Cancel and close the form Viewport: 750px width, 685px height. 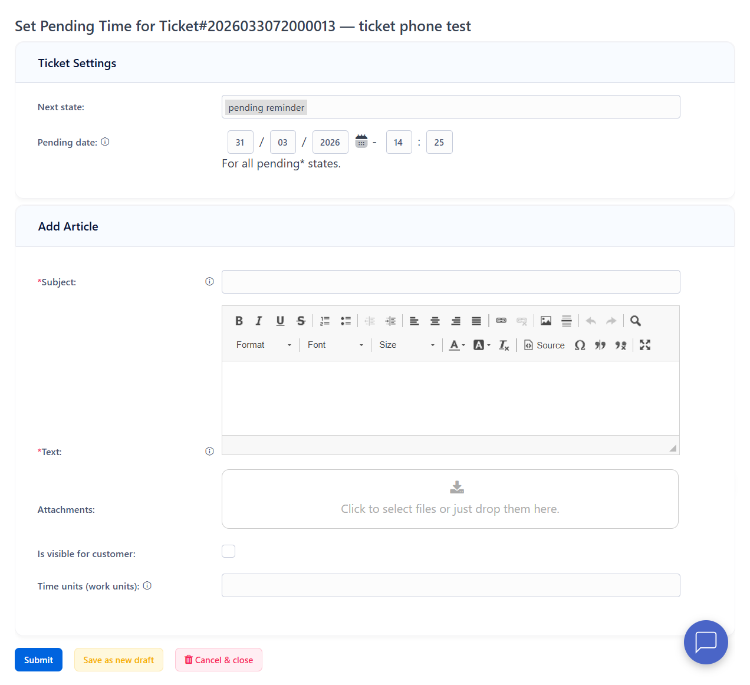pyautogui.click(x=219, y=660)
